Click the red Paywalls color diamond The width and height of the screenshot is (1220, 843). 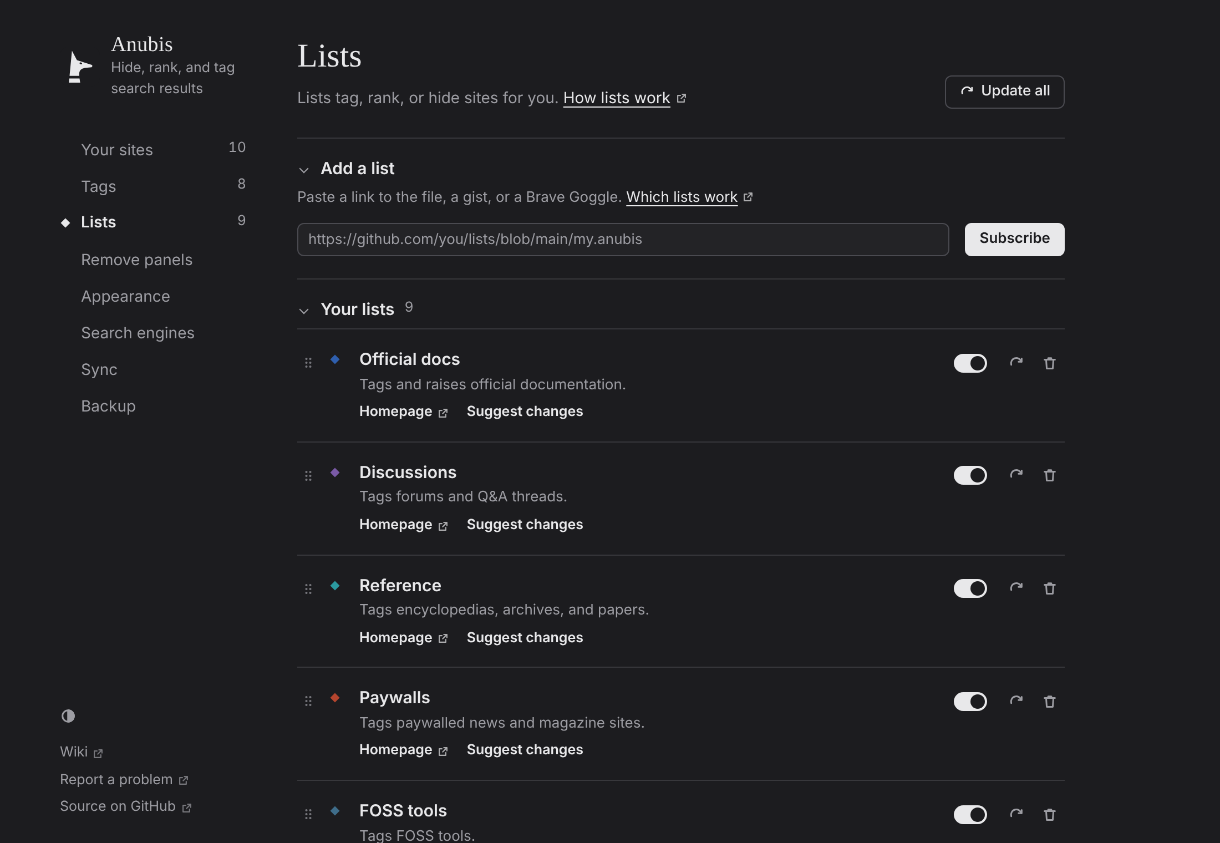point(335,698)
